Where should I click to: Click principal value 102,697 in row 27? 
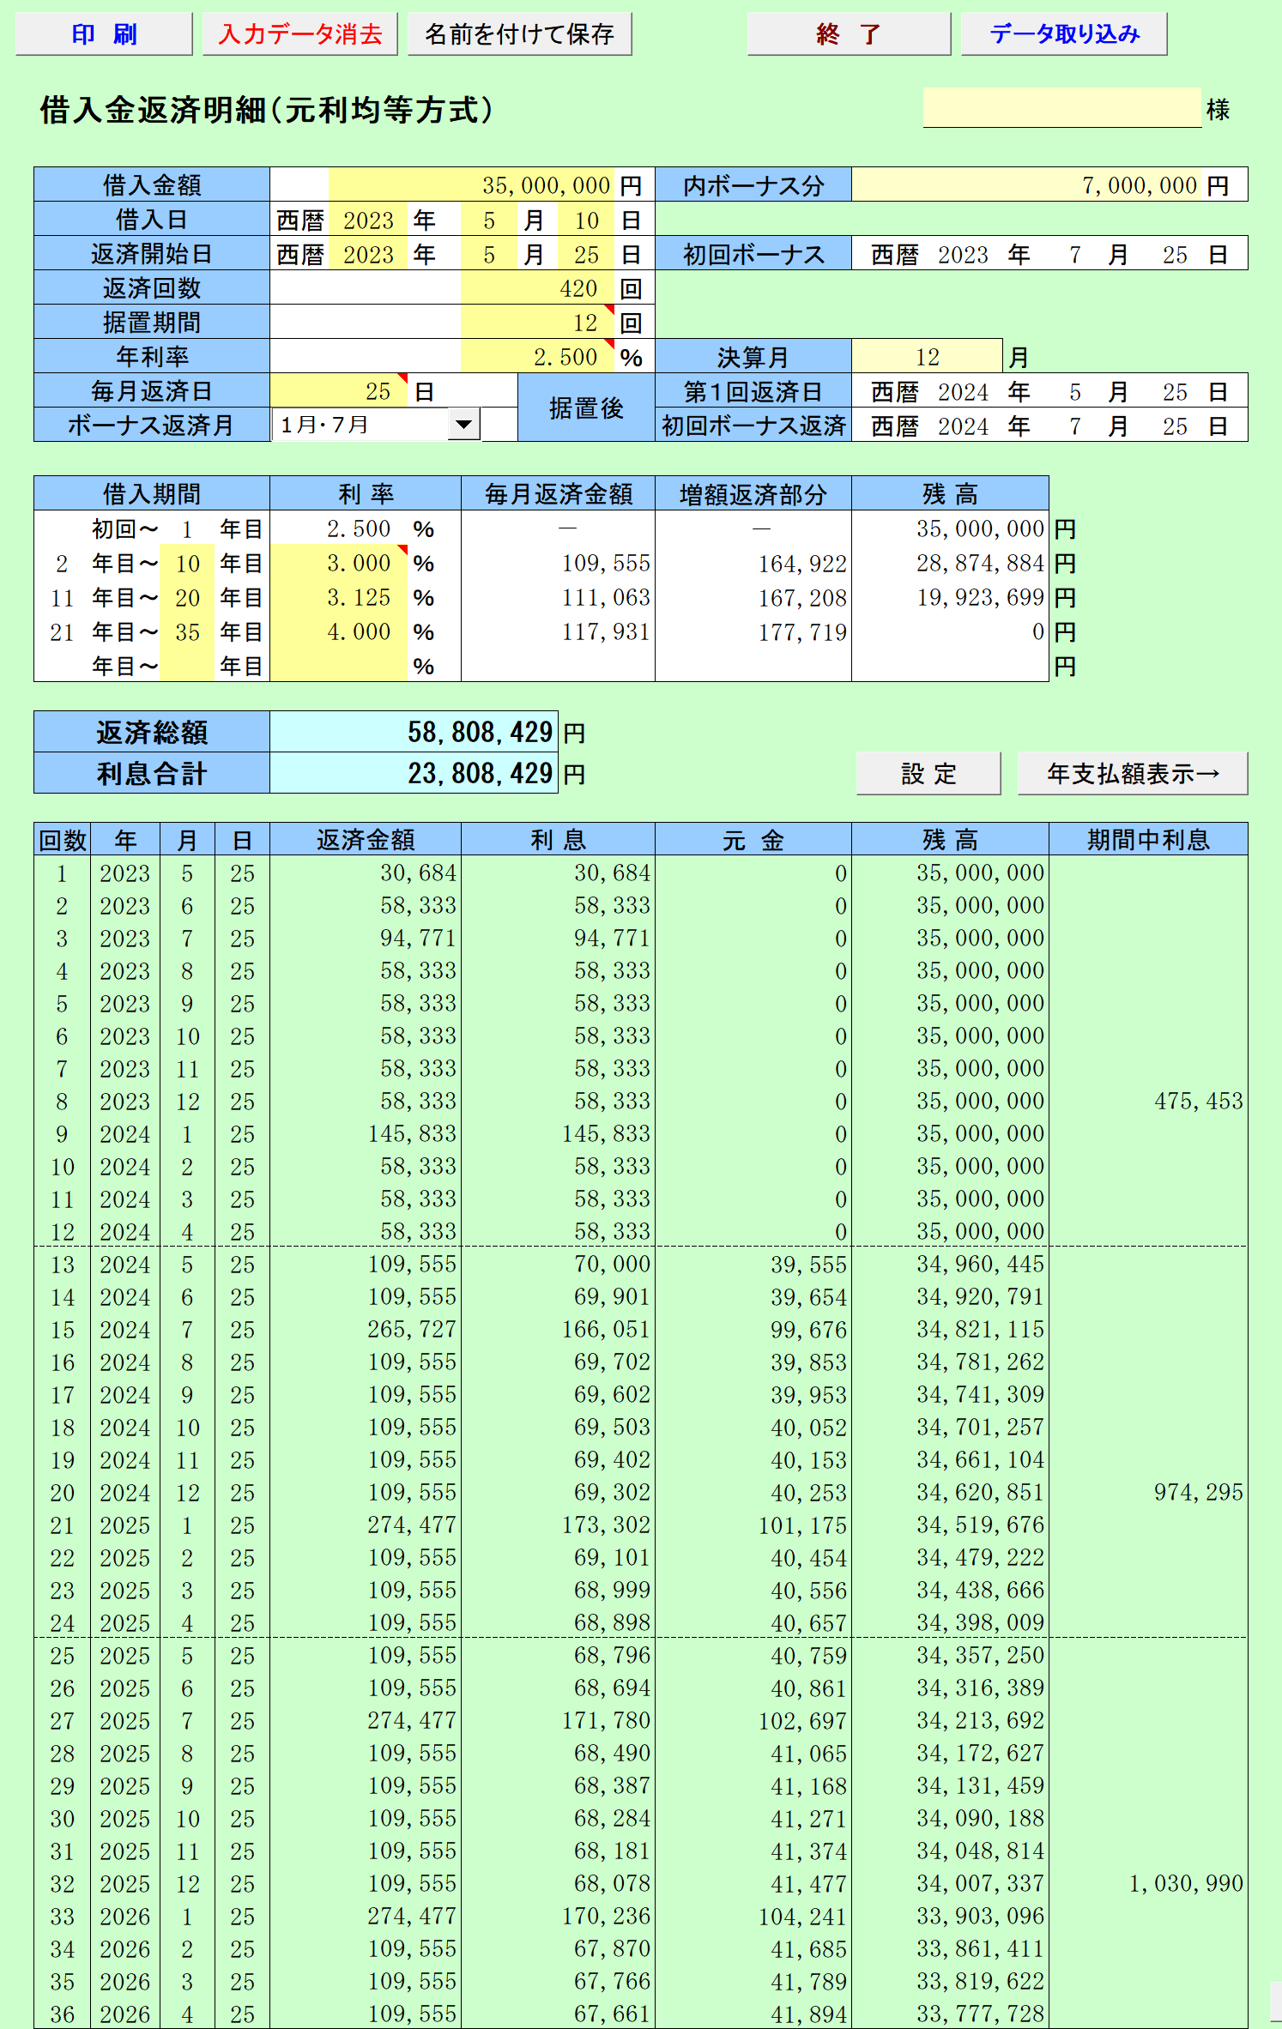click(x=802, y=1720)
